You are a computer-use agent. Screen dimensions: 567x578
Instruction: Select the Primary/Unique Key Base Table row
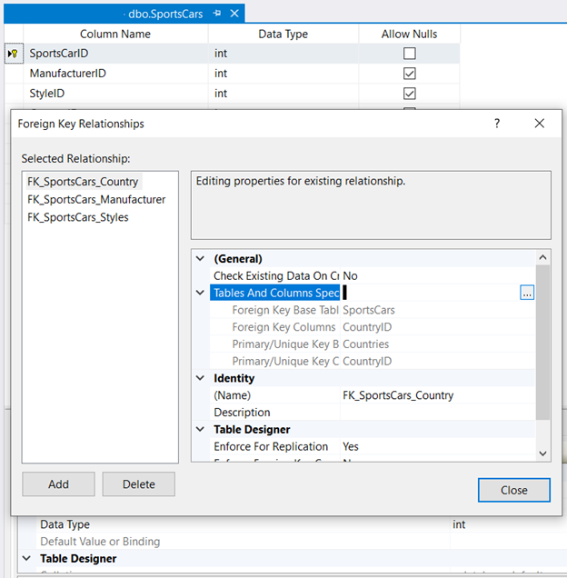pos(373,344)
